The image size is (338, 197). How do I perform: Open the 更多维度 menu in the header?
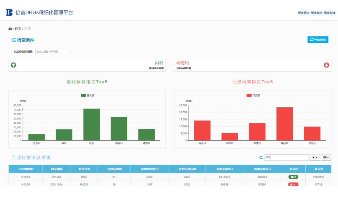click(329, 13)
